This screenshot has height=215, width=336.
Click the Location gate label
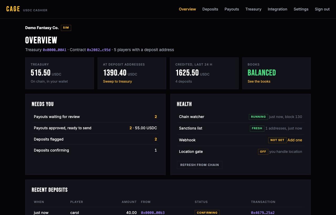191,152
